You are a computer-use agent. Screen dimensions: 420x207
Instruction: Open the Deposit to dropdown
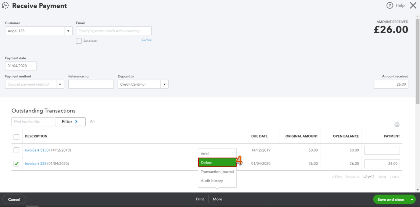[164, 84]
